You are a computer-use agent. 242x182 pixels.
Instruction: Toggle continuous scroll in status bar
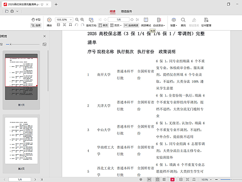point(149,179)
